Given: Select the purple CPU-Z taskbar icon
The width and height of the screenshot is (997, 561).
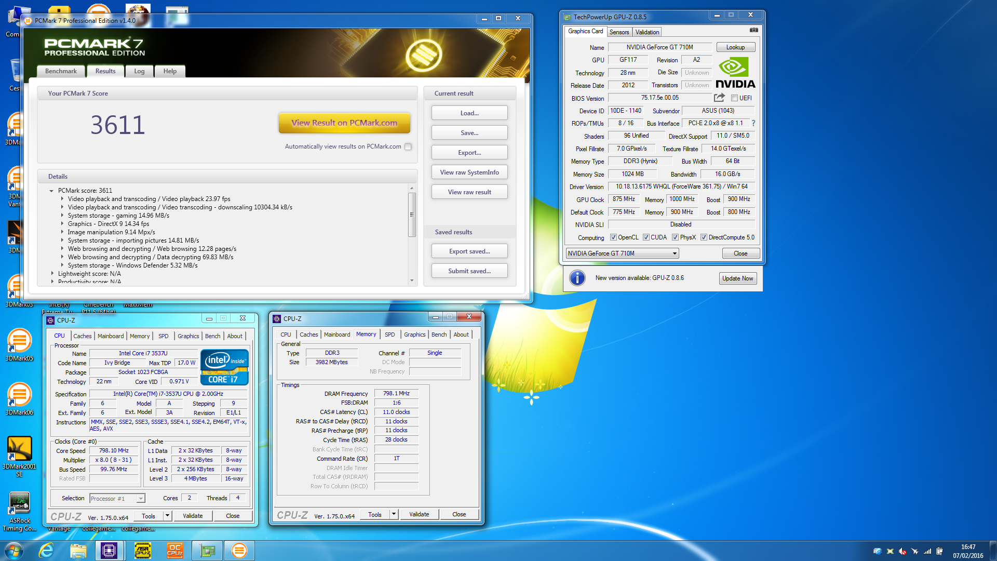Looking at the screenshot, I should point(109,551).
